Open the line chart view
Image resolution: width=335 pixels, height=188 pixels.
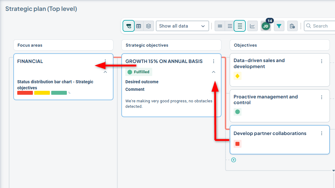[252, 26]
